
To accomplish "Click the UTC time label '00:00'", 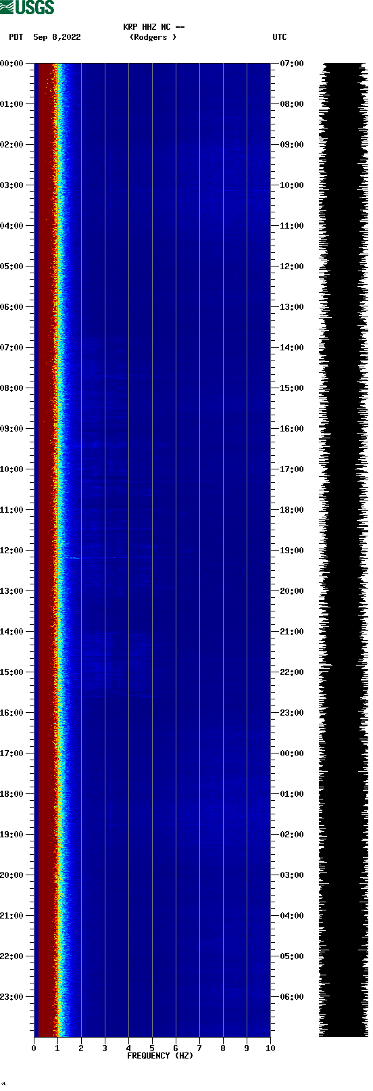I will point(292,753).
